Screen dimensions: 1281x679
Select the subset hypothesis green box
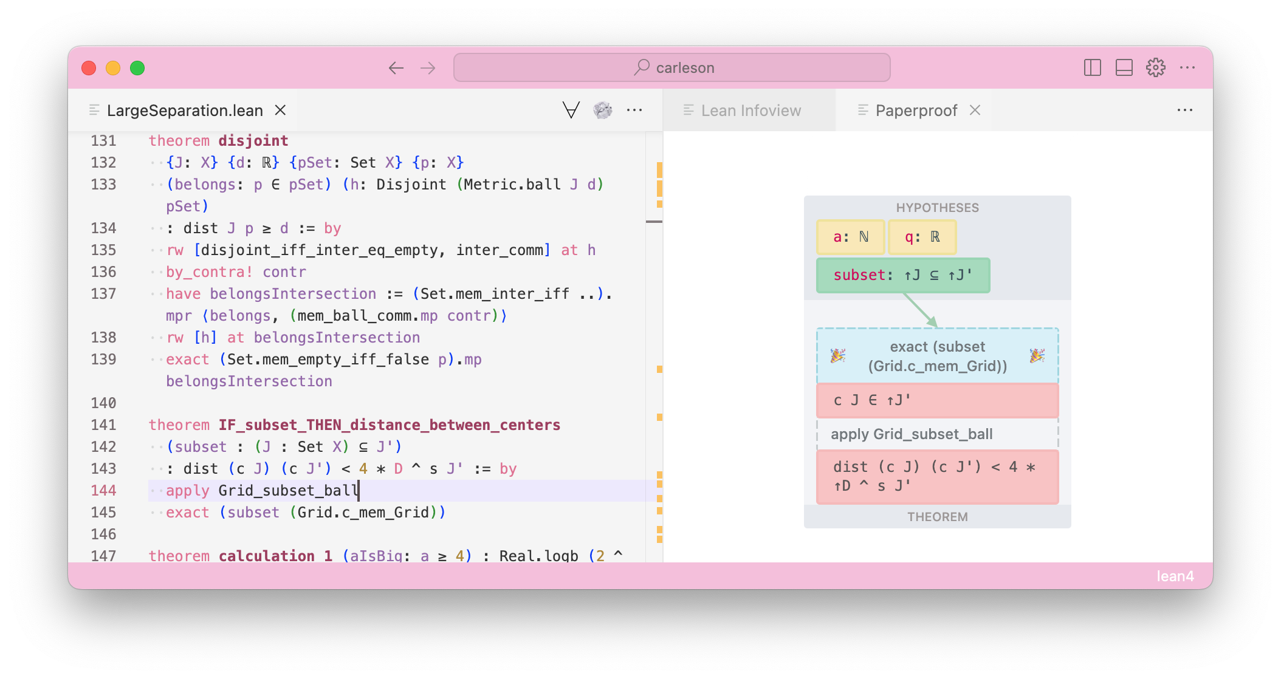pos(903,275)
